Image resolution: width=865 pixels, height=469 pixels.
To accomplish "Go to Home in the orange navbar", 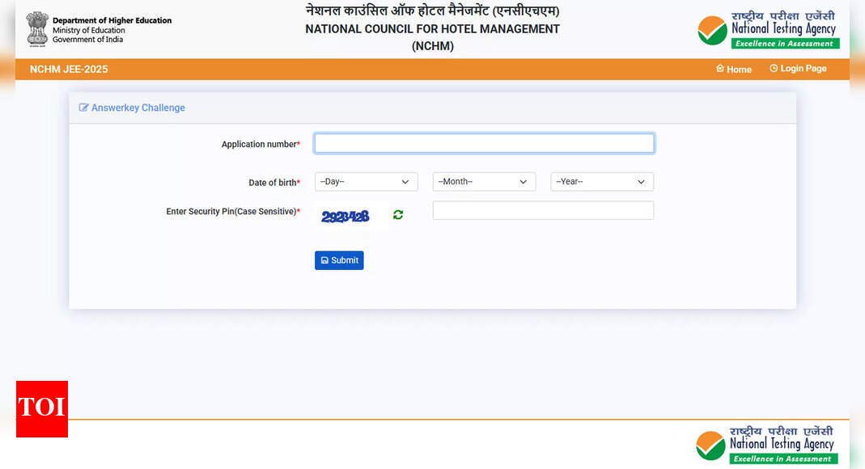I will click(734, 70).
